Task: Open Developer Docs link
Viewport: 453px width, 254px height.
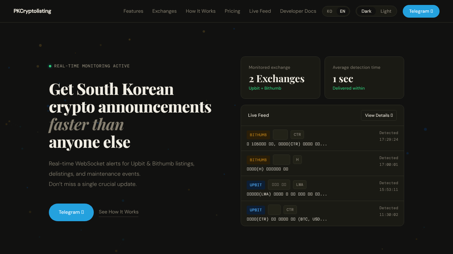Action: pyautogui.click(x=298, y=11)
